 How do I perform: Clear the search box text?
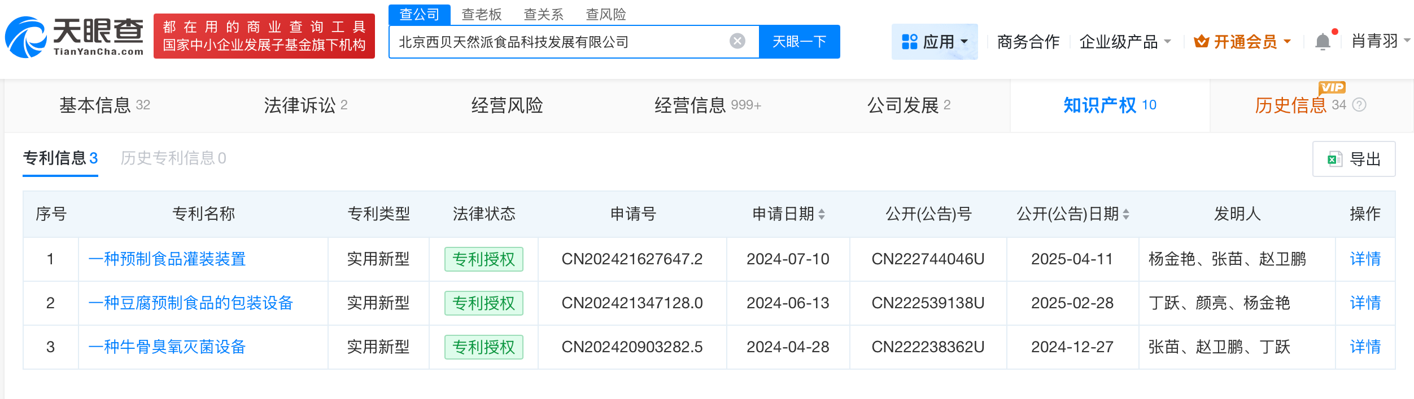pos(737,41)
